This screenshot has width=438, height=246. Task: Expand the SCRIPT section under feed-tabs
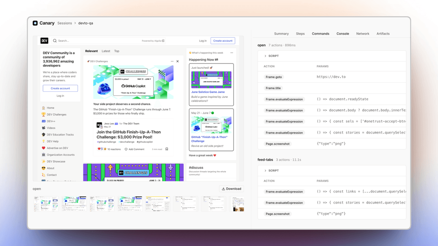265,170
